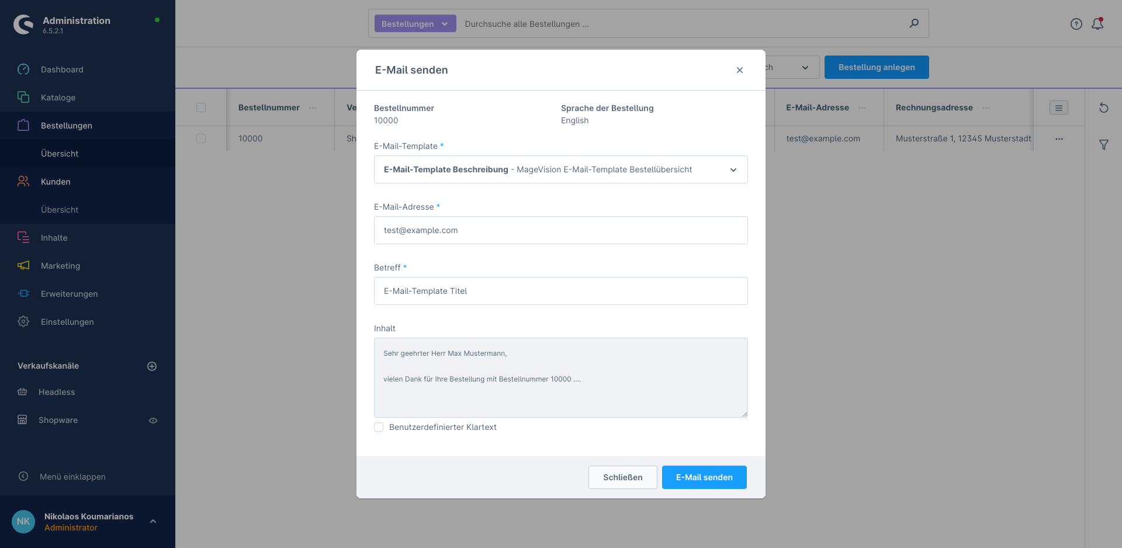This screenshot has width=1122, height=548.
Task: Open the Inhalte menu item
Action: (54, 238)
